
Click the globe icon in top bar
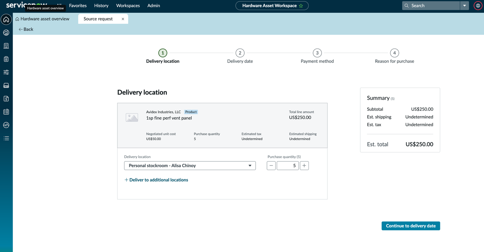pyautogui.click(x=478, y=6)
